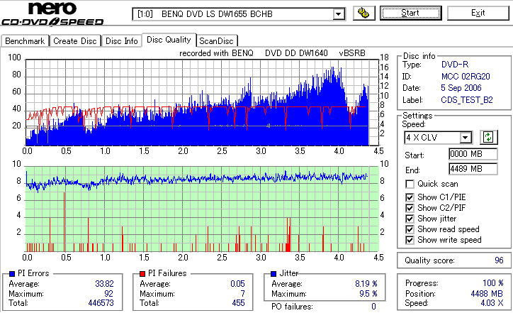Click the Quality score value 96
The width and height of the screenshot is (513, 313).
point(499,260)
